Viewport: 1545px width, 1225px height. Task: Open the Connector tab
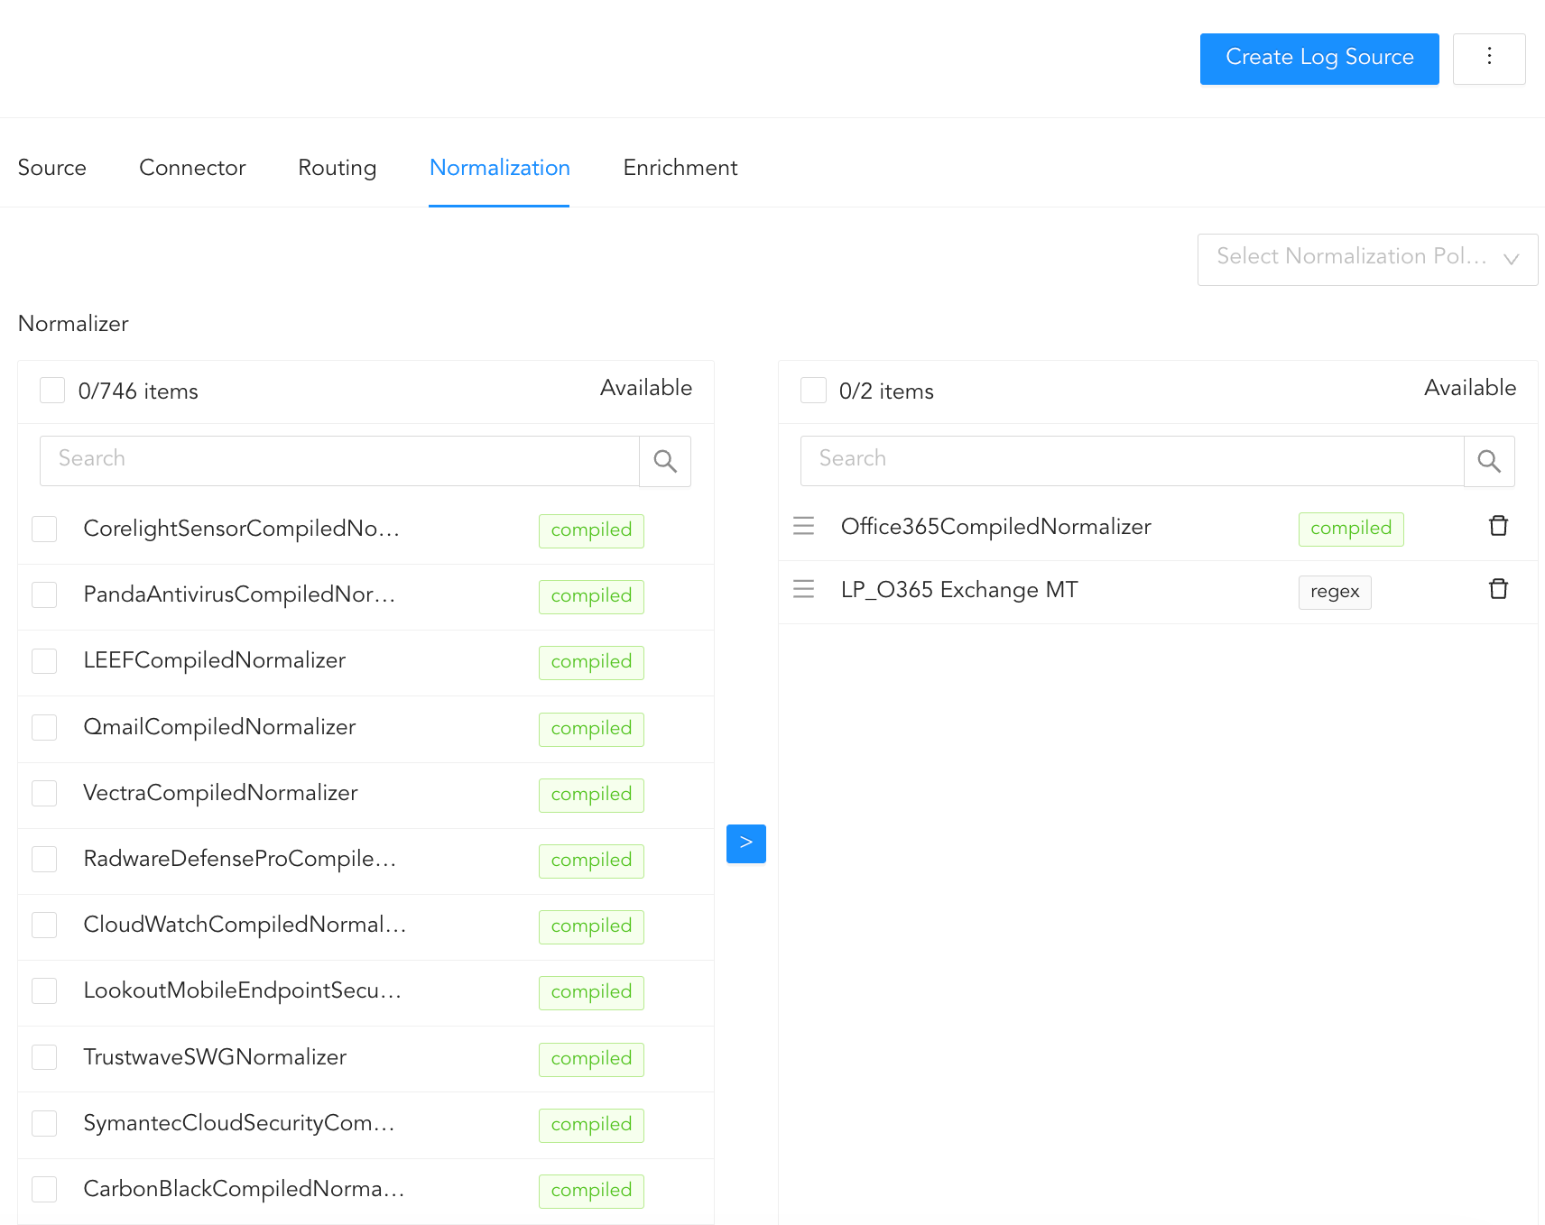192,168
